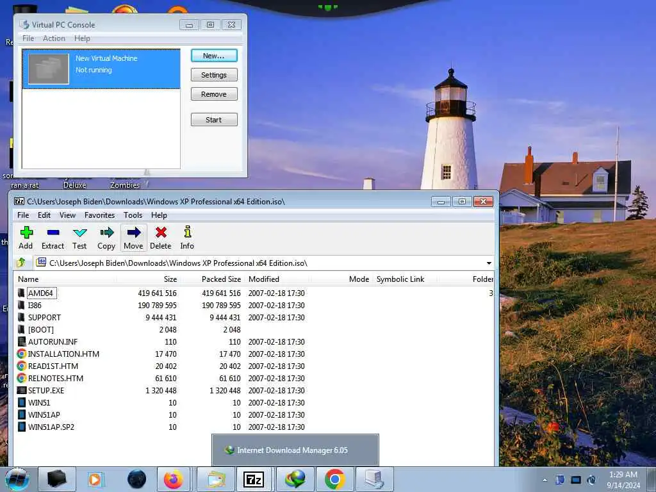This screenshot has width=656, height=492.
Task: Select the AMD64 folder icon
Action: [x=21, y=293]
